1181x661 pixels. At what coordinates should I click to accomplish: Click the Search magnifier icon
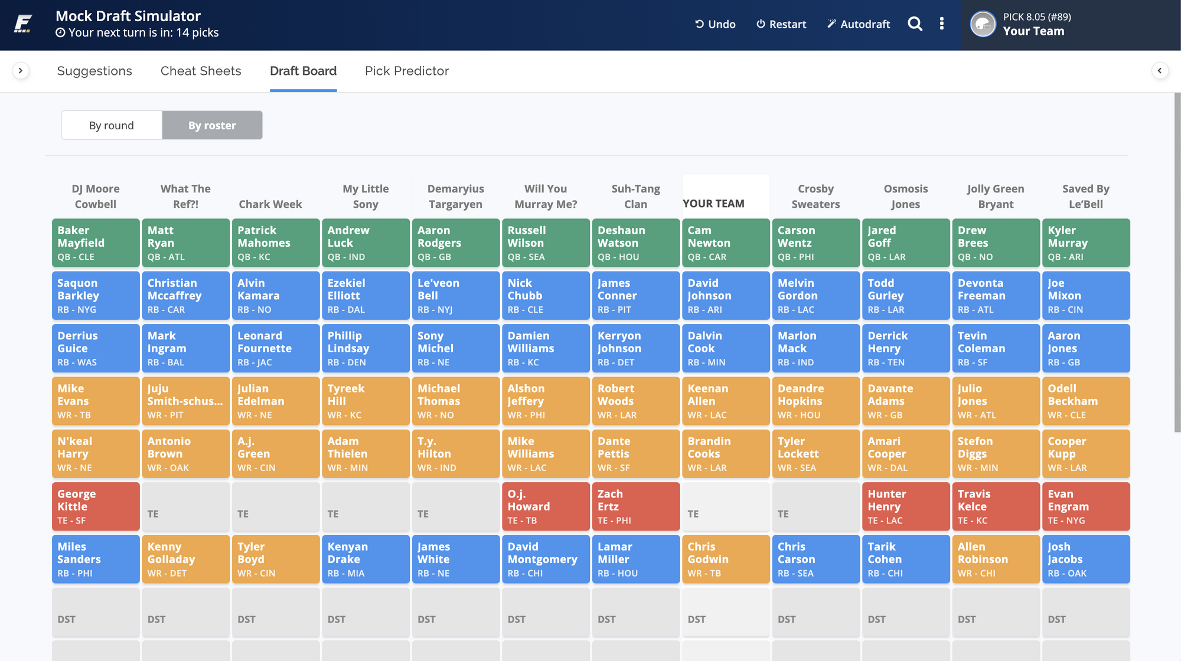tap(914, 22)
